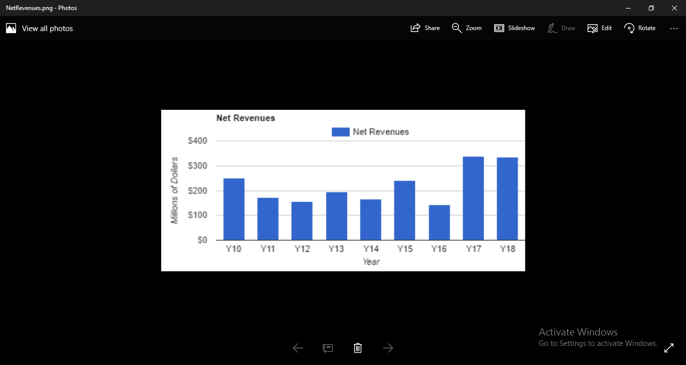Click the Net Revenues legend swatch in the chart
Image resolution: width=686 pixels, height=365 pixels.
[x=340, y=131]
